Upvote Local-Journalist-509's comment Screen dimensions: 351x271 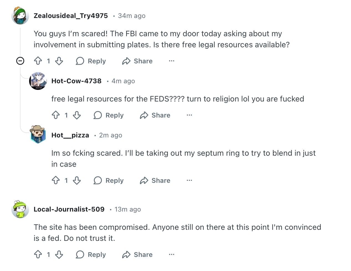(38, 254)
